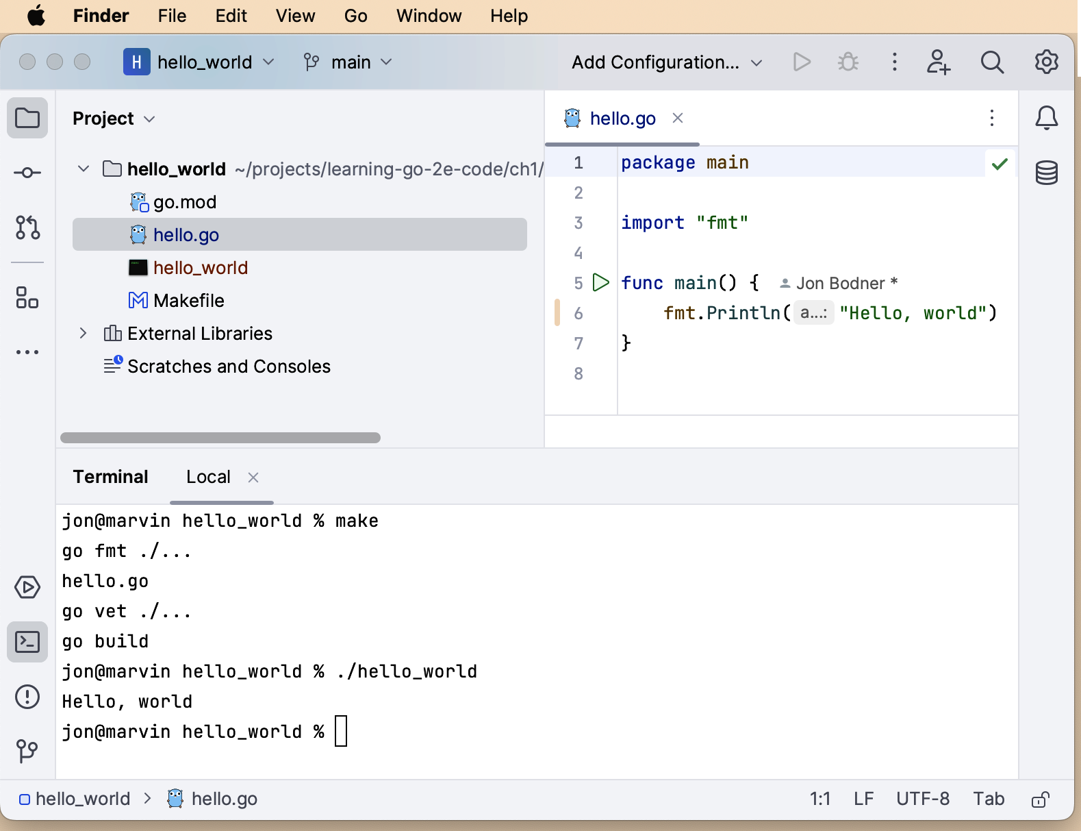
Task: Click UTF-8 encoding in status bar
Action: click(x=922, y=799)
